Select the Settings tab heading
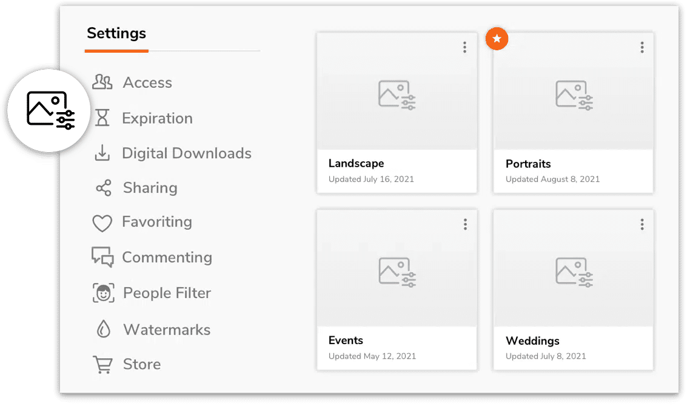Image resolution: width=690 pixels, height=406 pixels. point(116,33)
